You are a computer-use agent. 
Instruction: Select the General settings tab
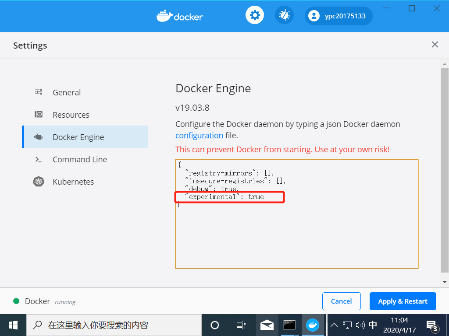tap(85, 92)
